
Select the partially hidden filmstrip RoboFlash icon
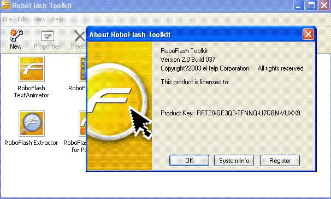tap(82, 69)
